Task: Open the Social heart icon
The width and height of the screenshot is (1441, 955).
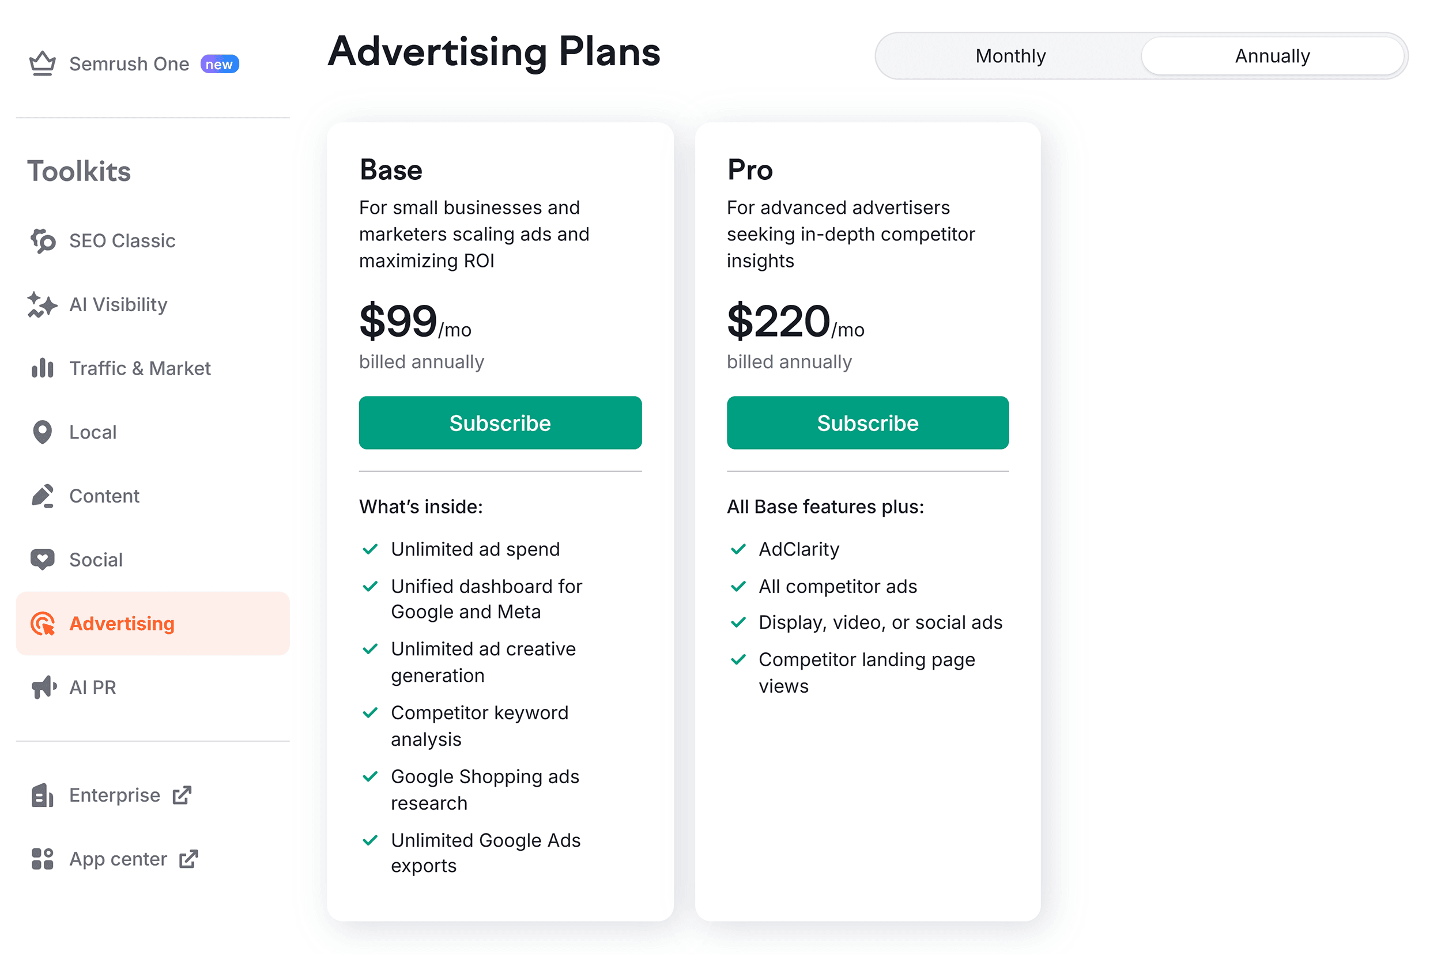Action: pyautogui.click(x=42, y=559)
